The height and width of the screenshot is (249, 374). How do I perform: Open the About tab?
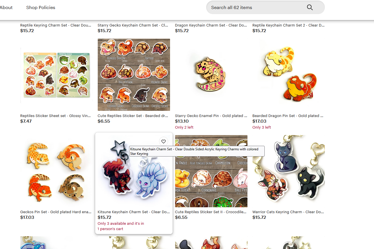tap(6, 8)
